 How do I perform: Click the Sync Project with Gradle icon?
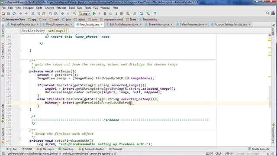tap(135, 13)
